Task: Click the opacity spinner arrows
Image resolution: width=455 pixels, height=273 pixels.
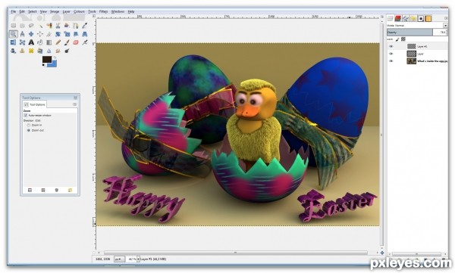Action: click(447, 32)
